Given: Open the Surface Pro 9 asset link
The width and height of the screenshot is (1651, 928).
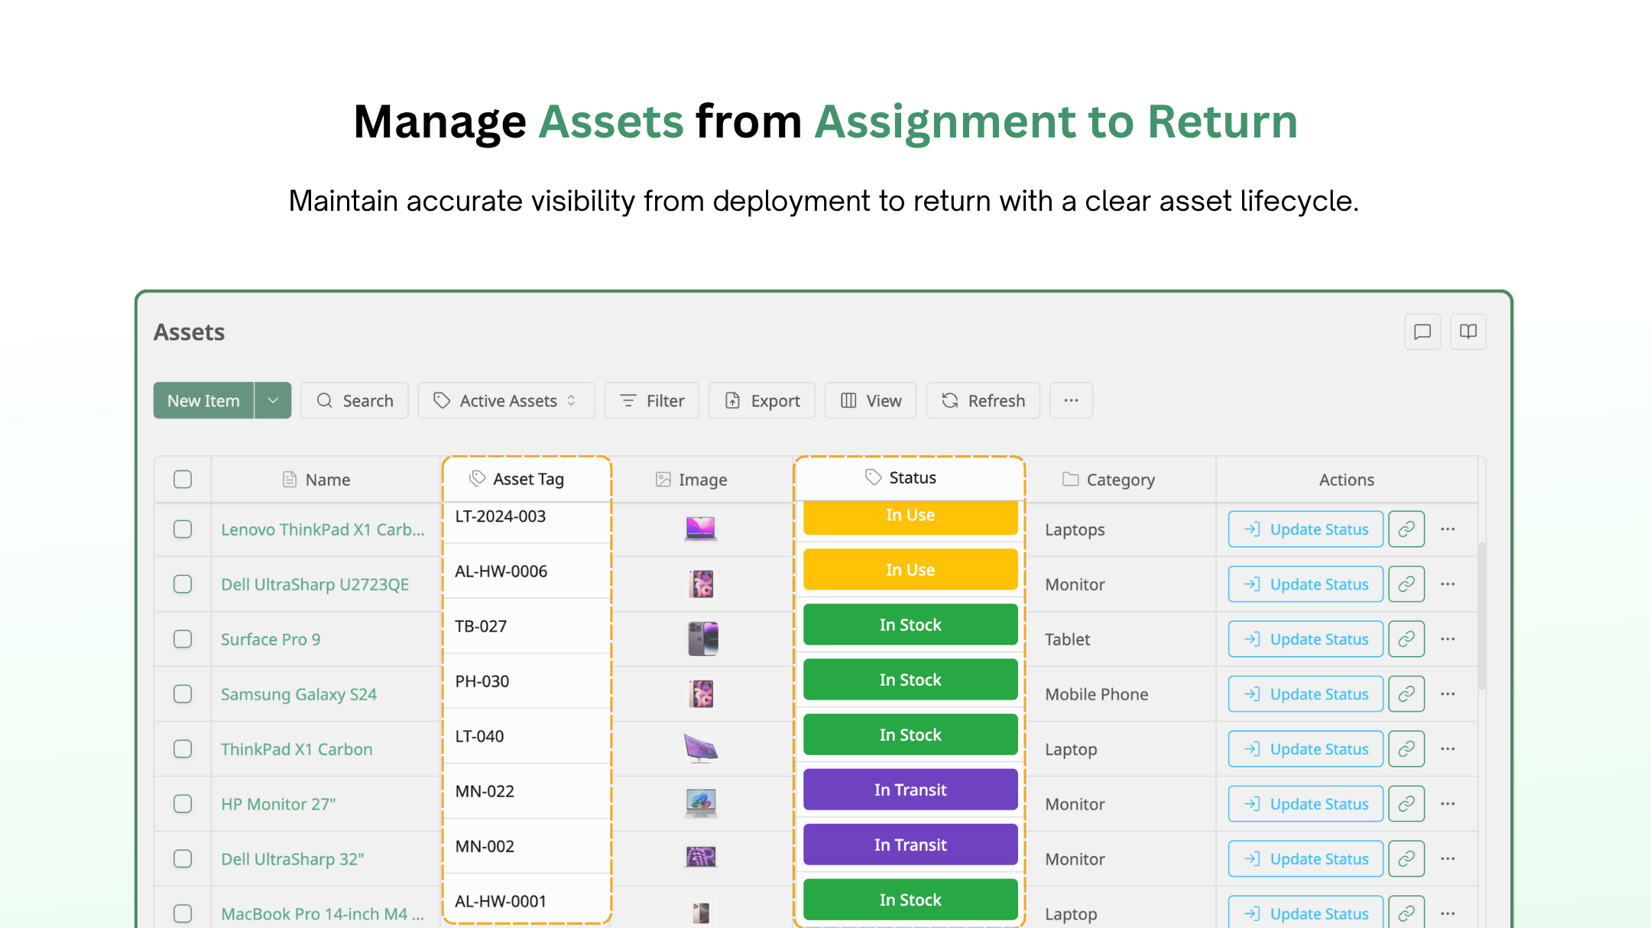Looking at the screenshot, I should [x=271, y=639].
